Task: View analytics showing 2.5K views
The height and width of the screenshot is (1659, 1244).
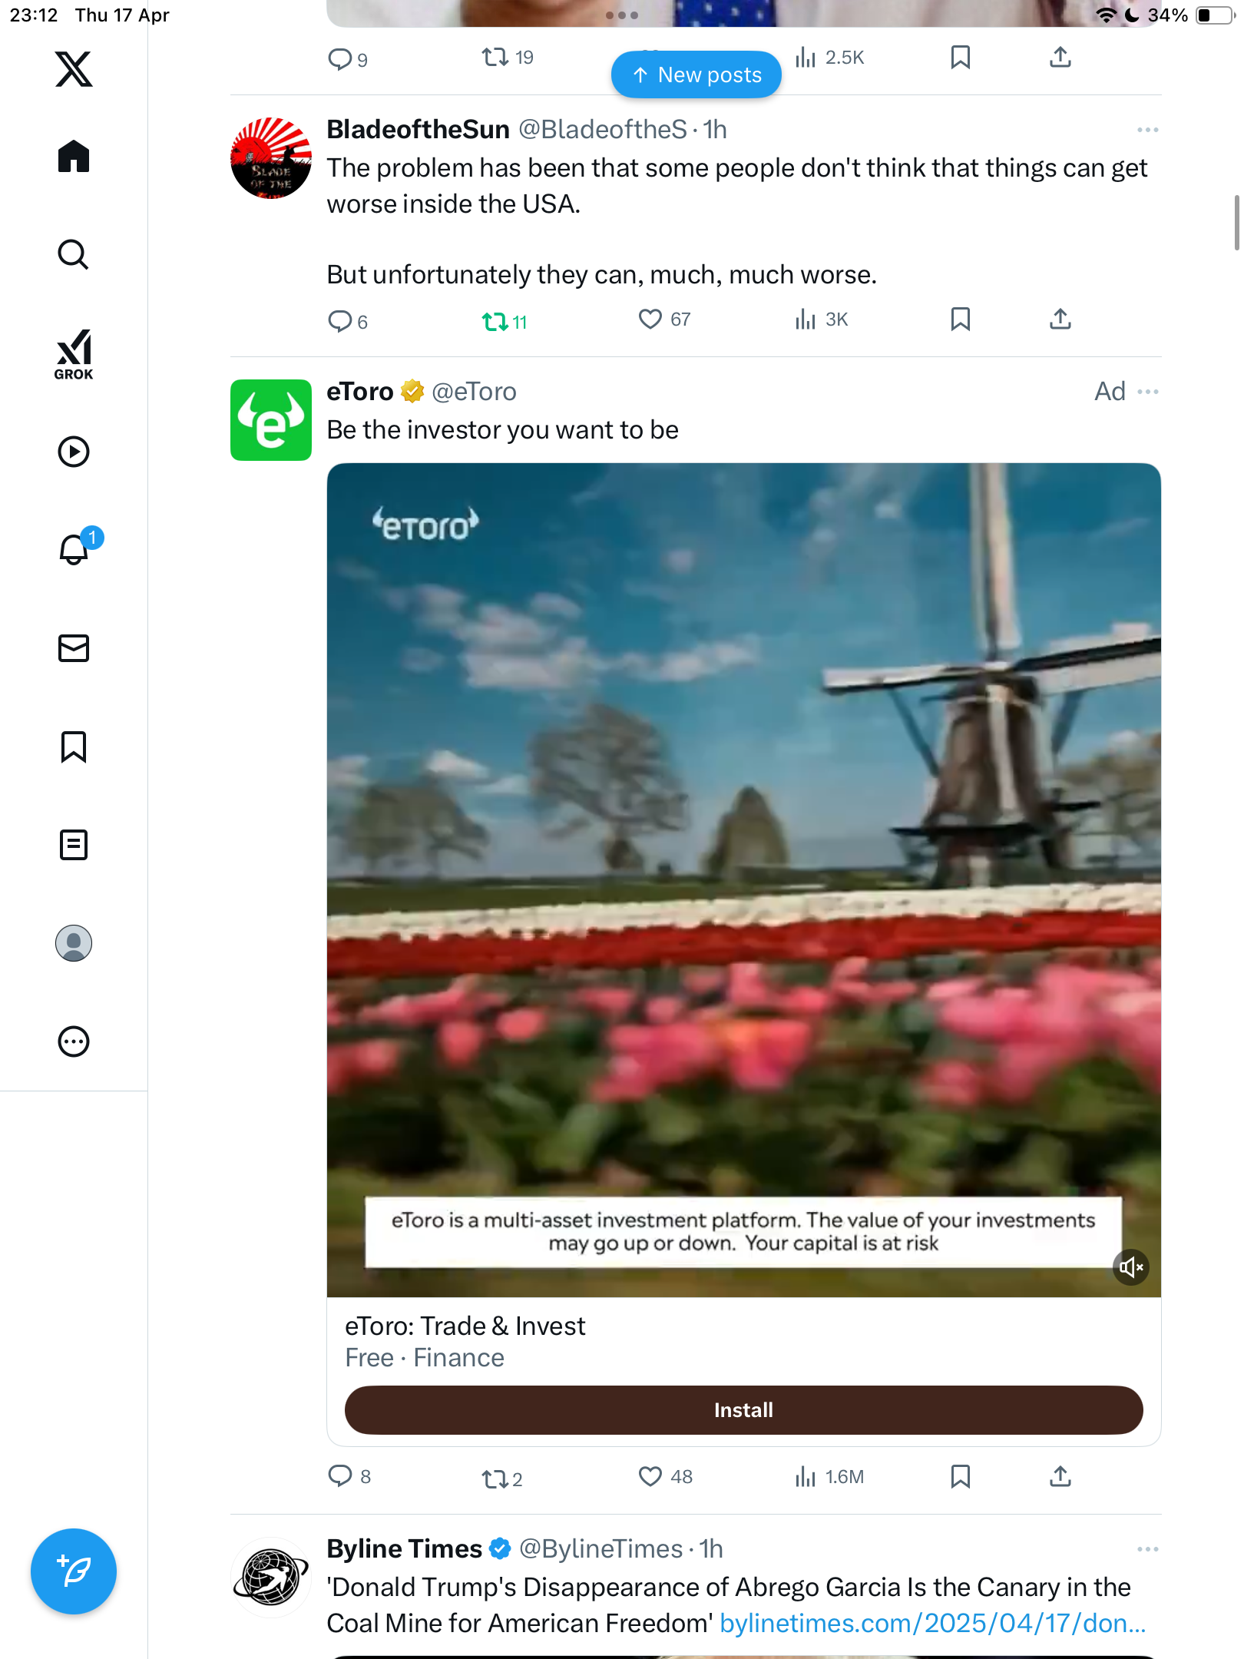Action: point(829,58)
